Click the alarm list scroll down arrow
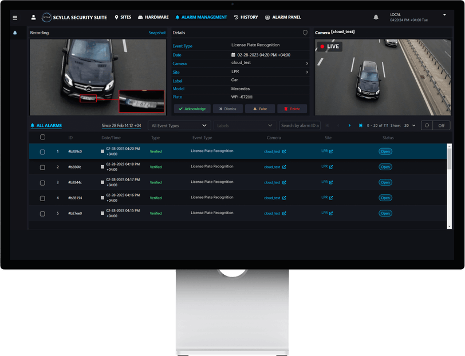Screen dimensions: 465x356 [450, 226]
